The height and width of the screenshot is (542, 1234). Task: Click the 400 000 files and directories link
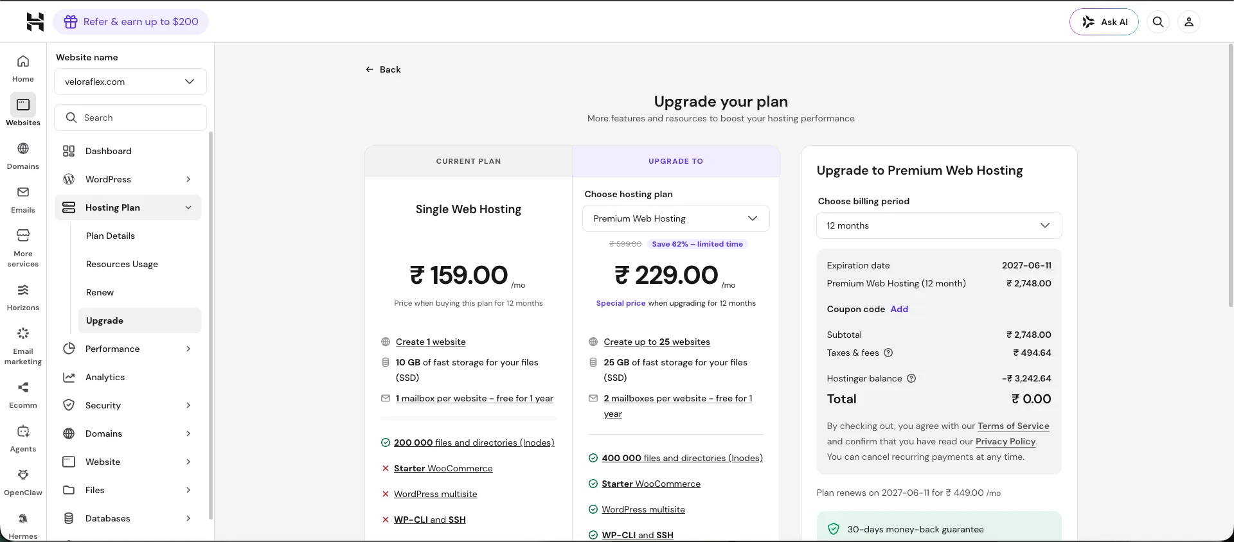(682, 458)
